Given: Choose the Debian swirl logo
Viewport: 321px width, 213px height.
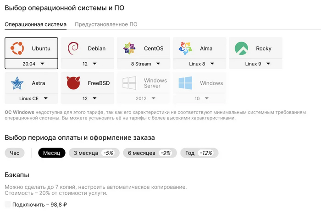Looking at the screenshot, I should 73,48.
